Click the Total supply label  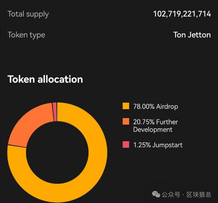[x=28, y=14]
